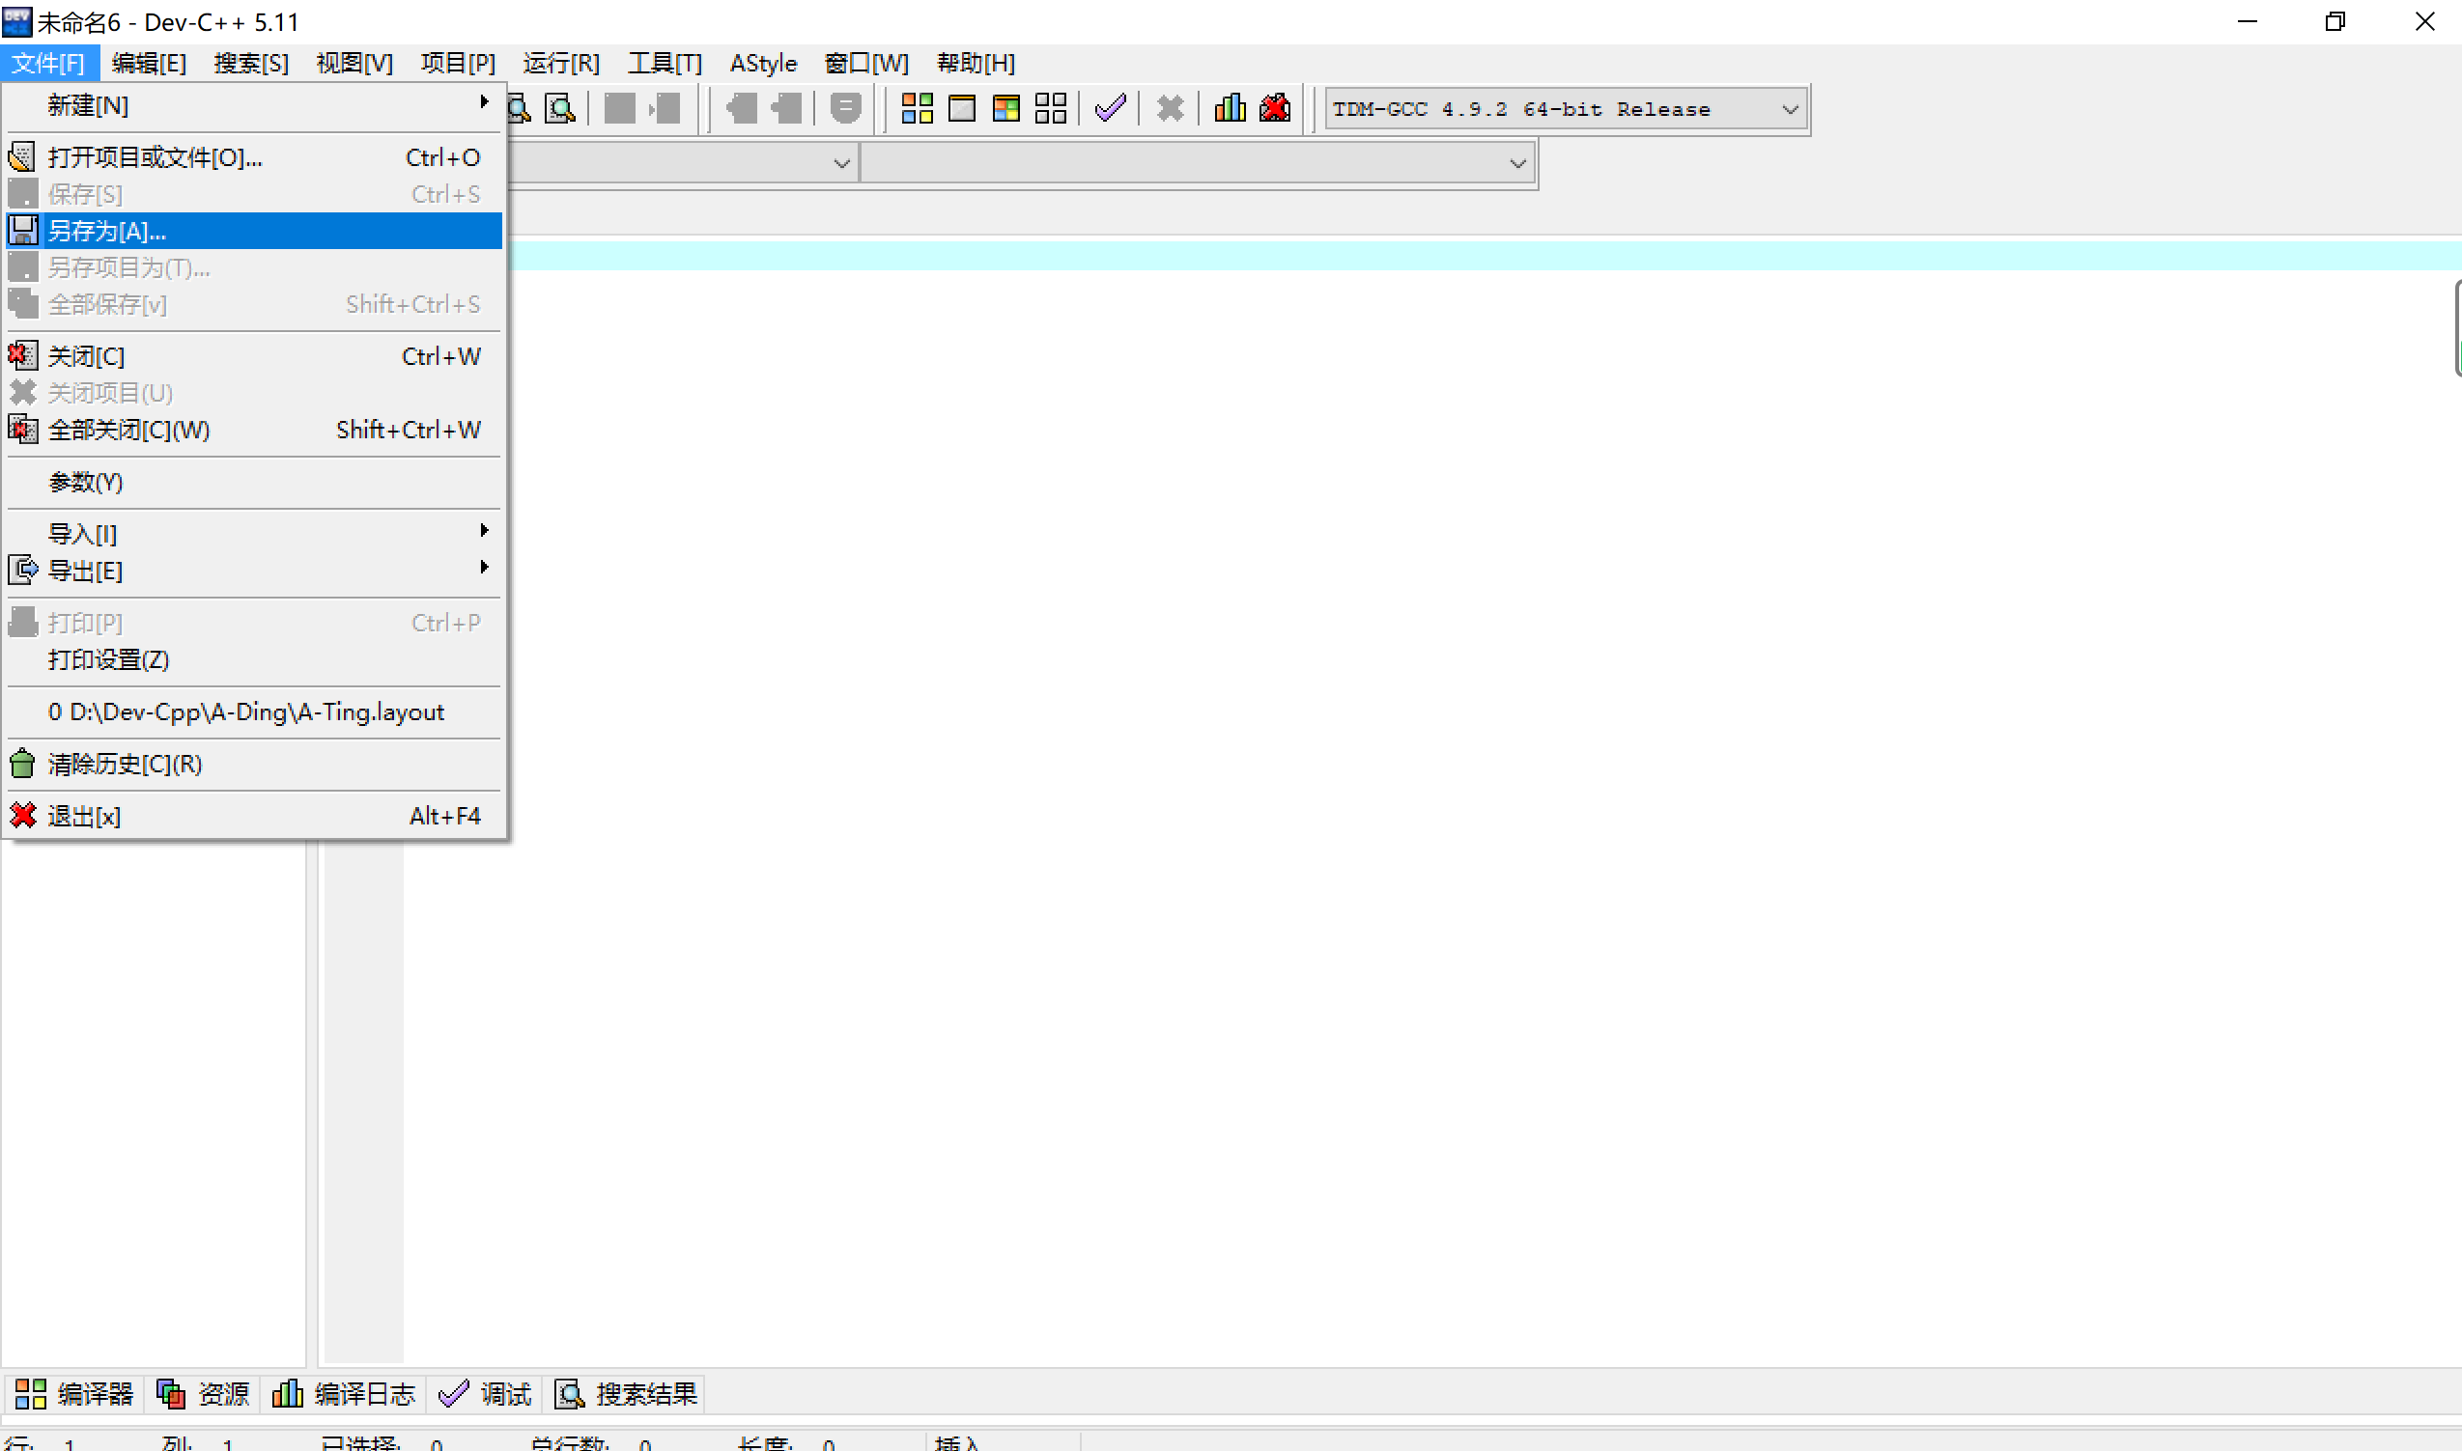This screenshot has width=2462, height=1451.
Task: Click the Run window icon in toolbar
Action: click(961, 107)
